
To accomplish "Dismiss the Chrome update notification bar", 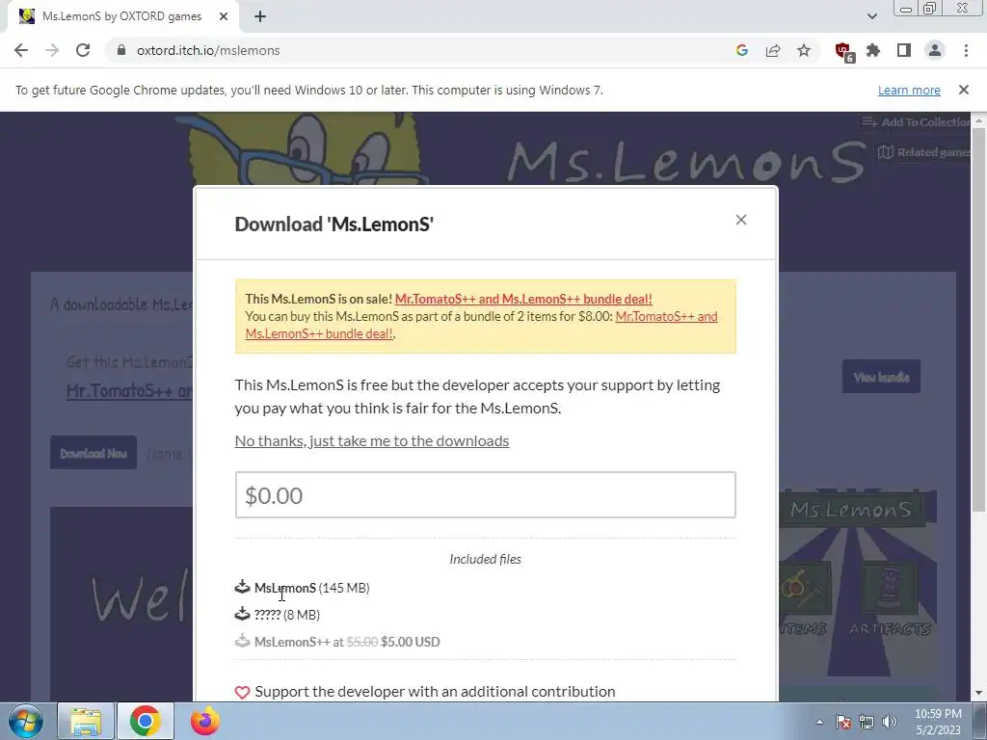I will [x=963, y=90].
